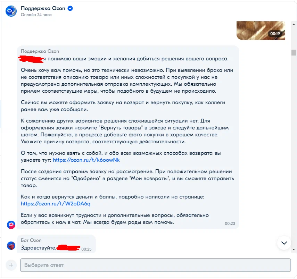Play the video thumbnail marked 00:19

click(x=261, y=31)
